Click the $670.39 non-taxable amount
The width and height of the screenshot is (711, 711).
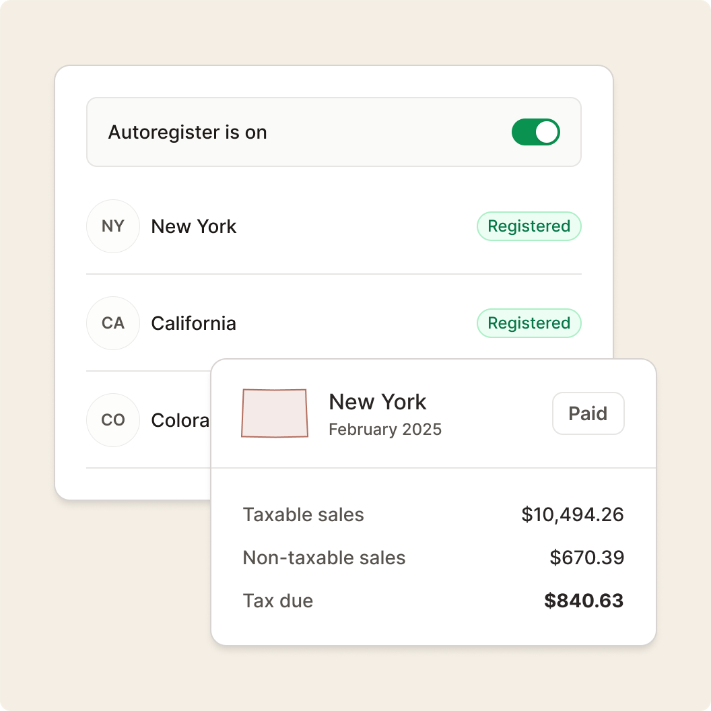tap(586, 558)
